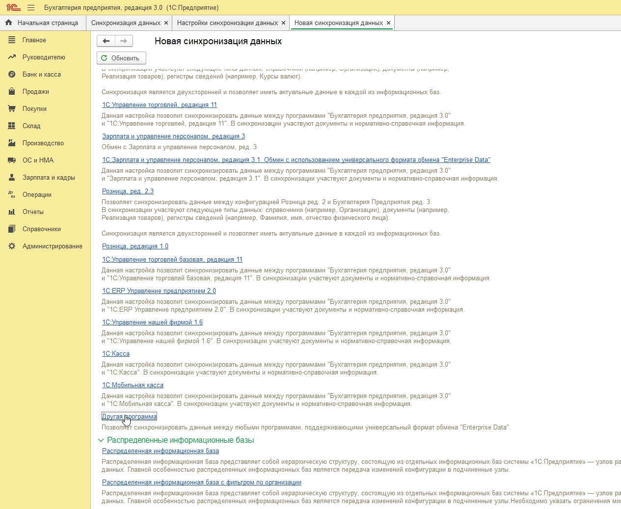Open the Производство sidebar section
The width and height of the screenshot is (621, 509).
pyautogui.click(x=43, y=143)
